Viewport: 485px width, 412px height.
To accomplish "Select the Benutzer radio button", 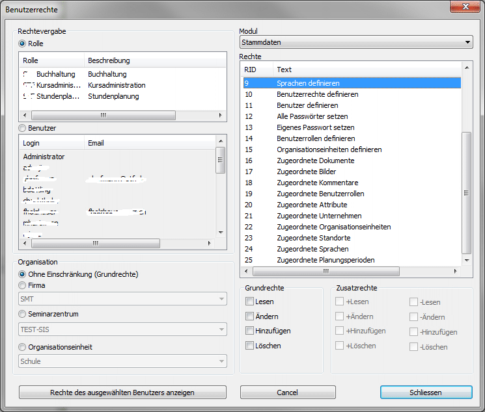I will 23,129.
